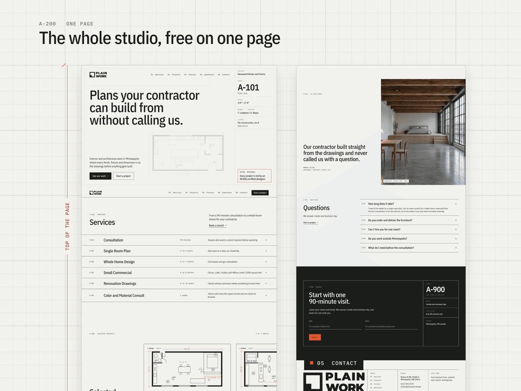The height and width of the screenshot is (391, 521).
Task: Open the loft interior photo
Action: click(x=423, y=132)
